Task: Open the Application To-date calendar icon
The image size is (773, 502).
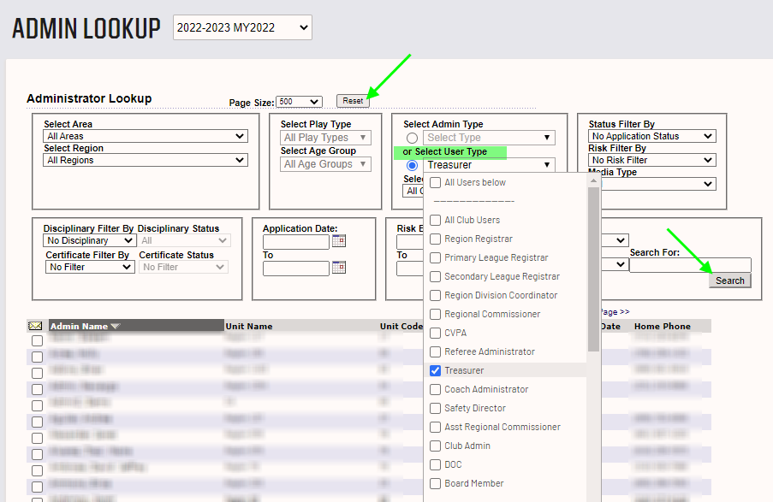Action: click(x=338, y=268)
